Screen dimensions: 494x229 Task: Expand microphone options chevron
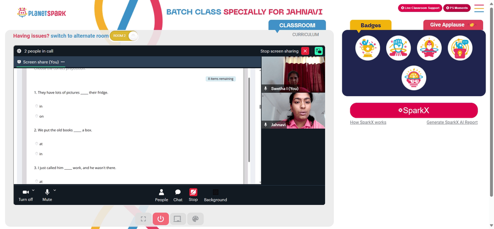coord(54,190)
